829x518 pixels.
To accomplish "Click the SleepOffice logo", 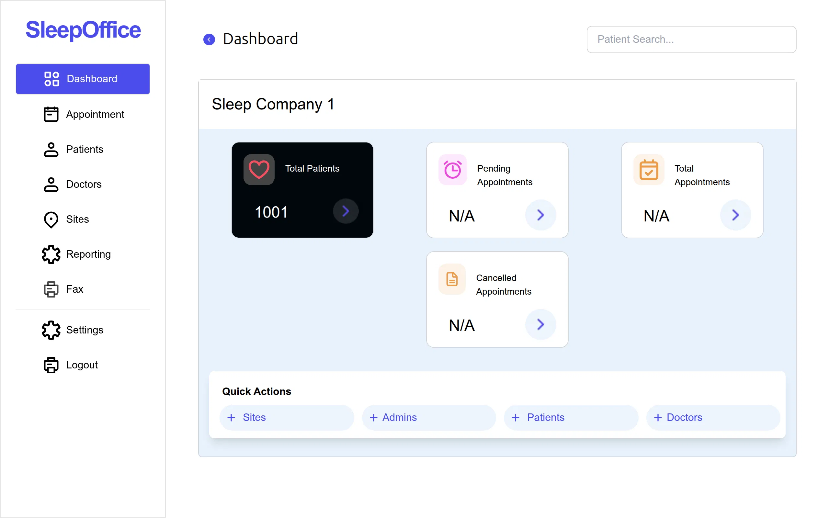I will tap(83, 30).
